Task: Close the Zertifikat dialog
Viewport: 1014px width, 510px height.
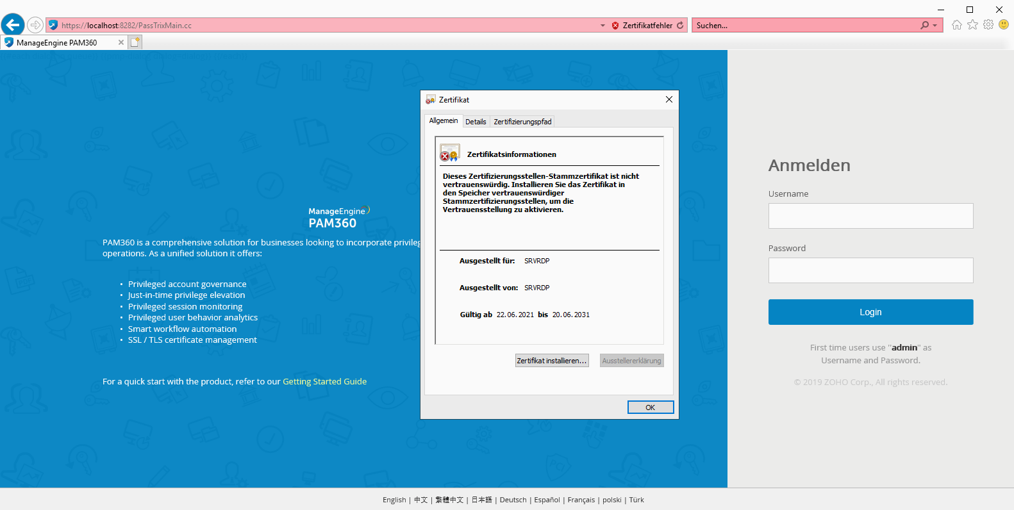Action: pyautogui.click(x=669, y=99)
